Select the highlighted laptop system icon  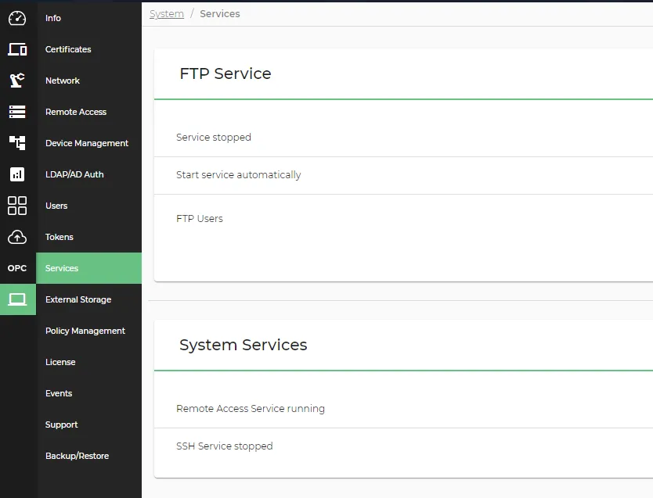point(17,299)
